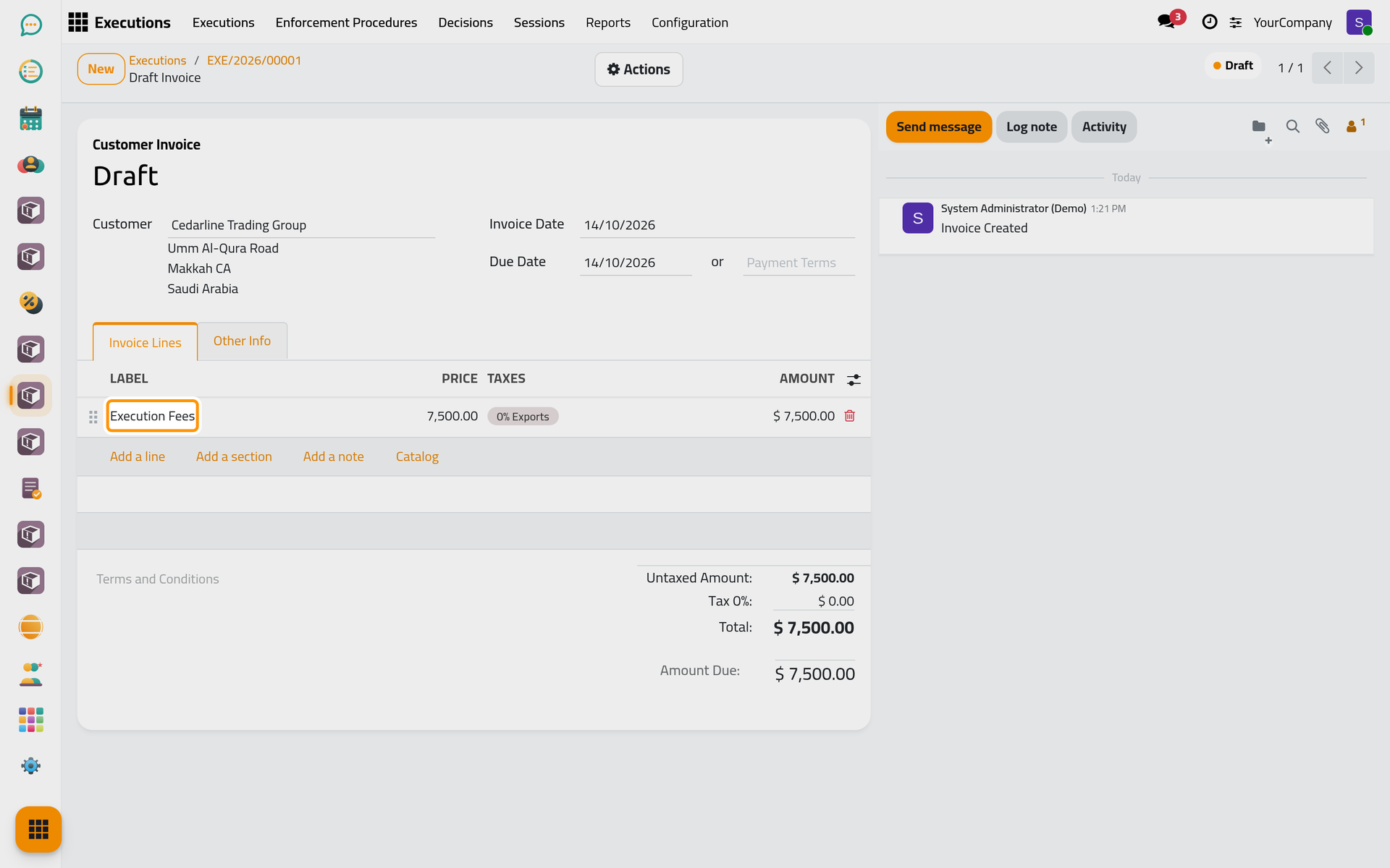Screen dimensions: 1390x868
Task: Open the document sign app icon
Action: (x=30, y=488)
